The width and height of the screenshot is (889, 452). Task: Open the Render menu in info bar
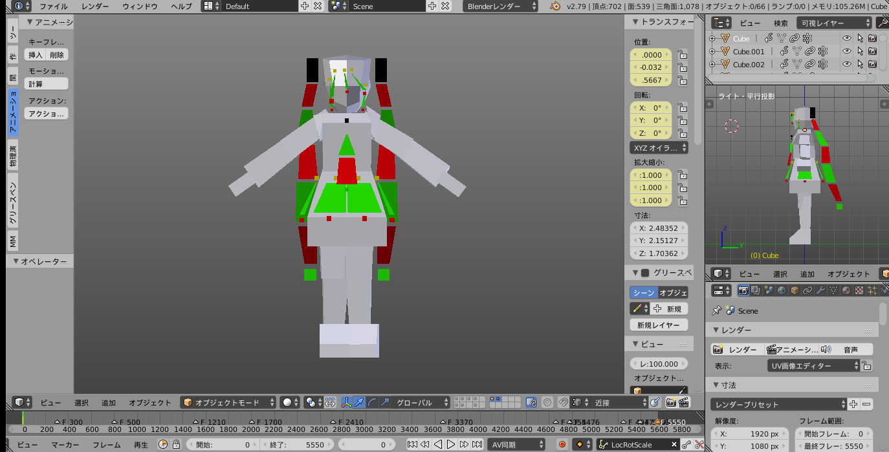[95, 6]
